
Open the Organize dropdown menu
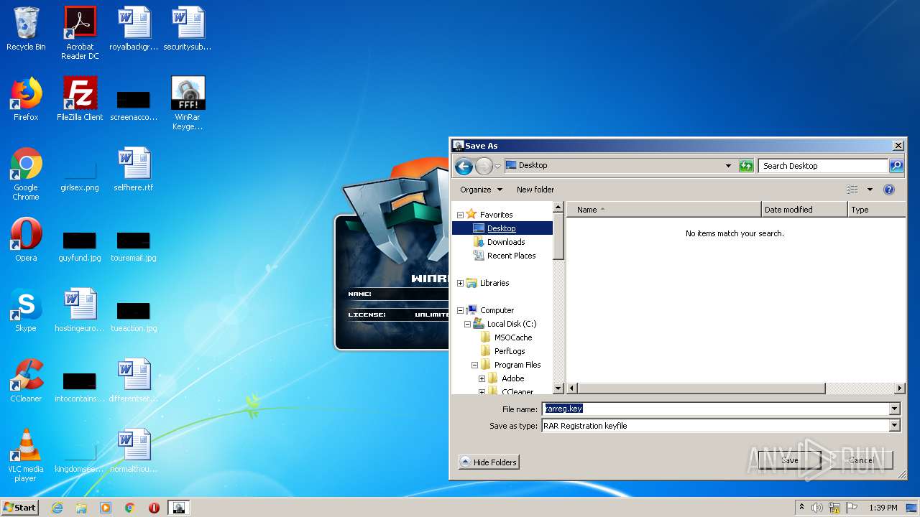tap(482, 190)
